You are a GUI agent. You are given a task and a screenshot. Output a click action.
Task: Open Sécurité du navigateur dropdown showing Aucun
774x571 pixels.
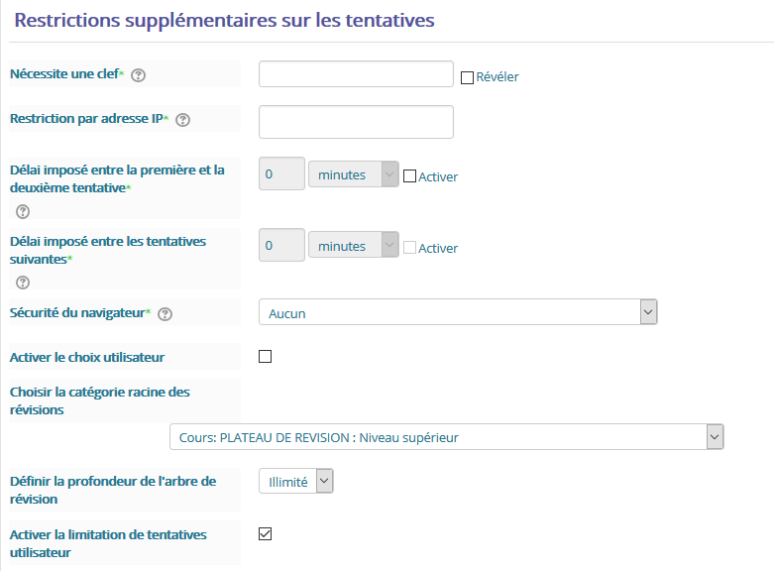coord(458,313)
